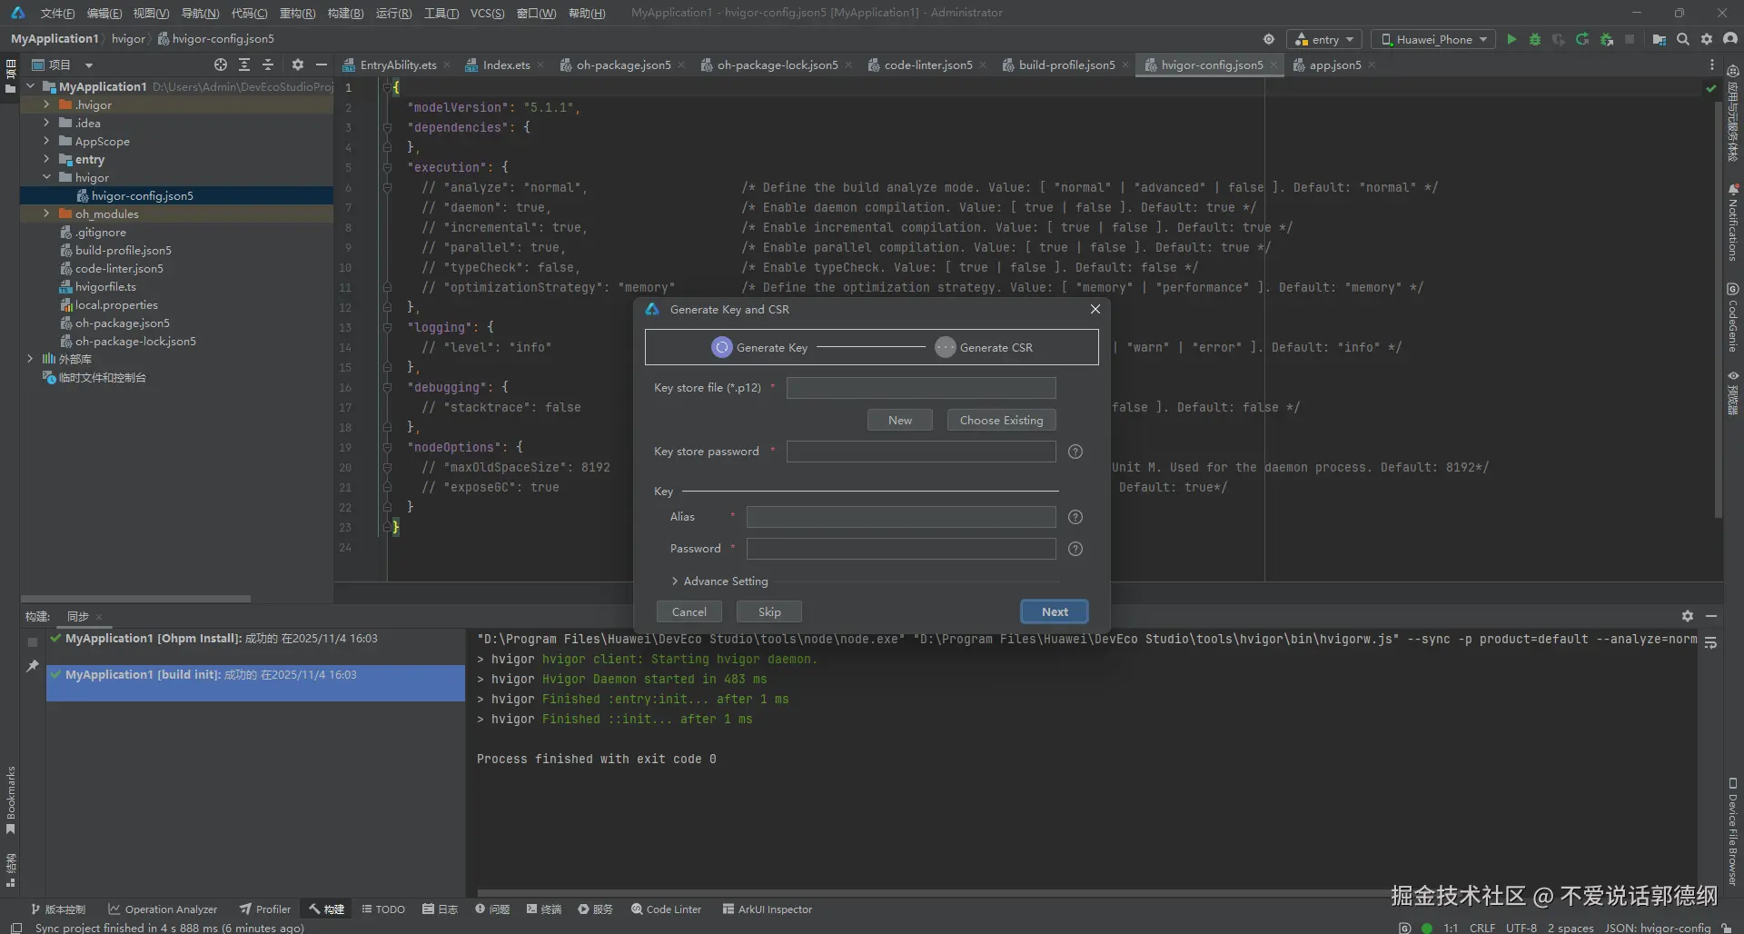
Task: Start debugging with the green bug icon
Action: 1535,39
